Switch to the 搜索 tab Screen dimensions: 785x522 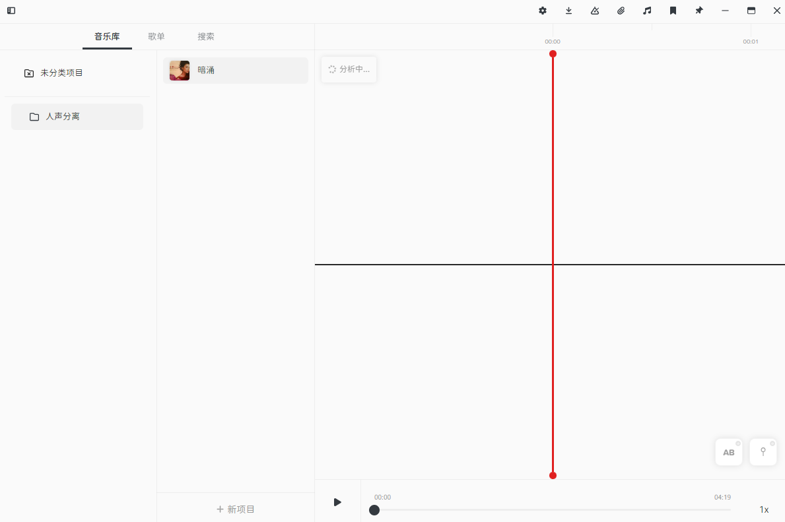206,37
